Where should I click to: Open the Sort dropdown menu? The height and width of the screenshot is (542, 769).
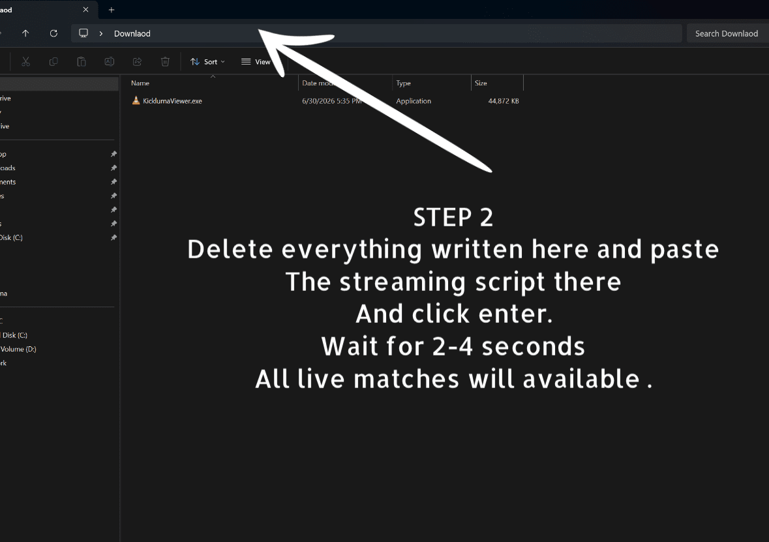(x=207, y=62)
